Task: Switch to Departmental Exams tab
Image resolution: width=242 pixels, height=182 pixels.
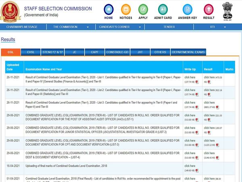Action: pos(188,52)
